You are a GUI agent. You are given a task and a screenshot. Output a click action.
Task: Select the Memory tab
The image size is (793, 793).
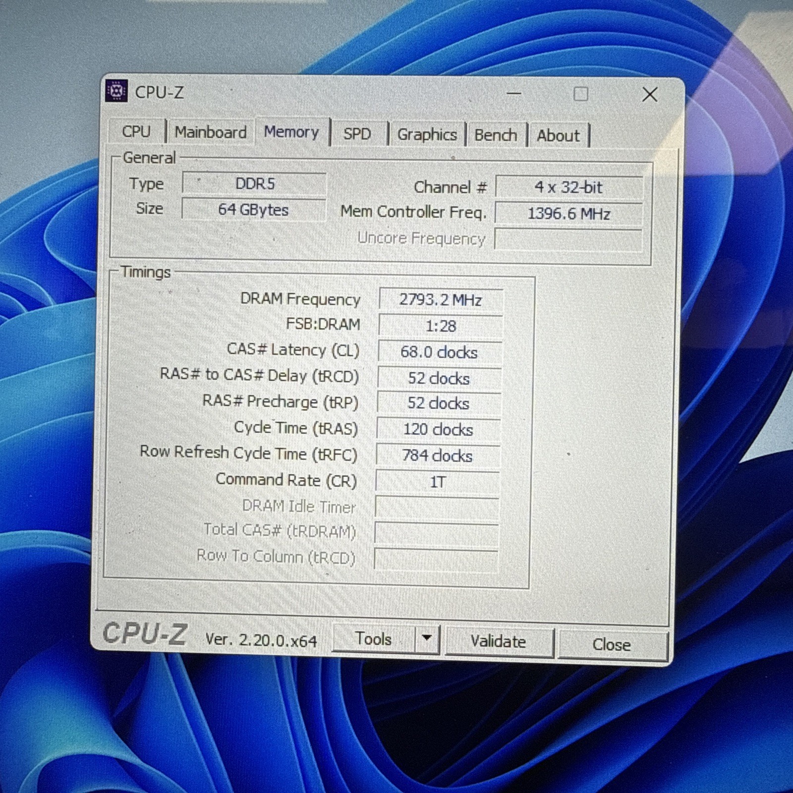[x=291, y=132]
